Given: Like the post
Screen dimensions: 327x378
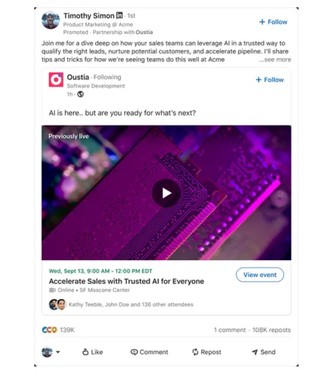Looking at the screenshot, I should click(x=92, y=352).
